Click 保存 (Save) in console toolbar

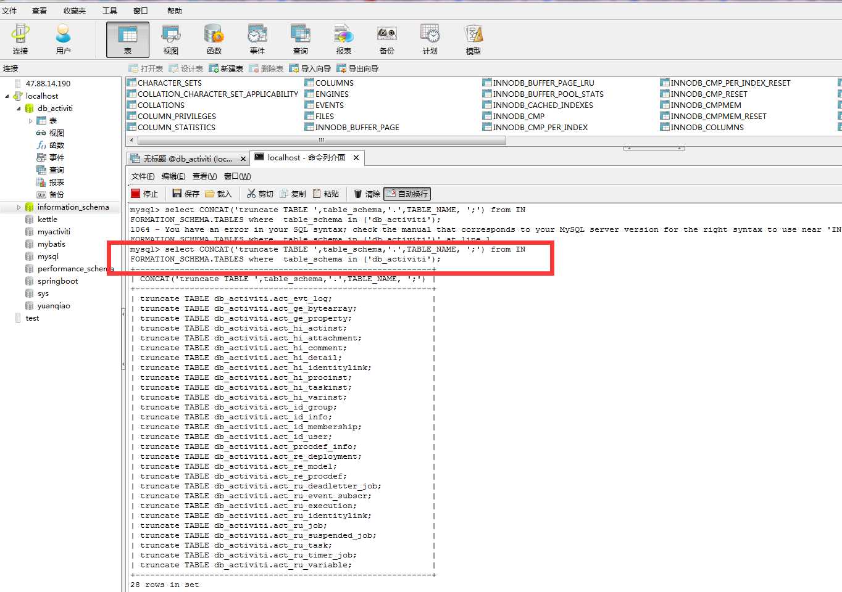186,194
